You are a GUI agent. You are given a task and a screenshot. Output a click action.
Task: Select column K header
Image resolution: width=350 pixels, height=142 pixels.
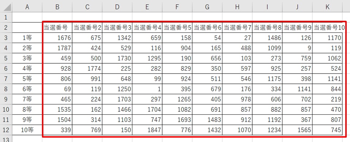[x=327, y=7]
